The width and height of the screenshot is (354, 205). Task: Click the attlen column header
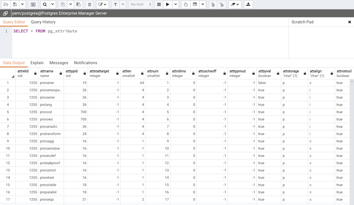[x=133, y=73]
